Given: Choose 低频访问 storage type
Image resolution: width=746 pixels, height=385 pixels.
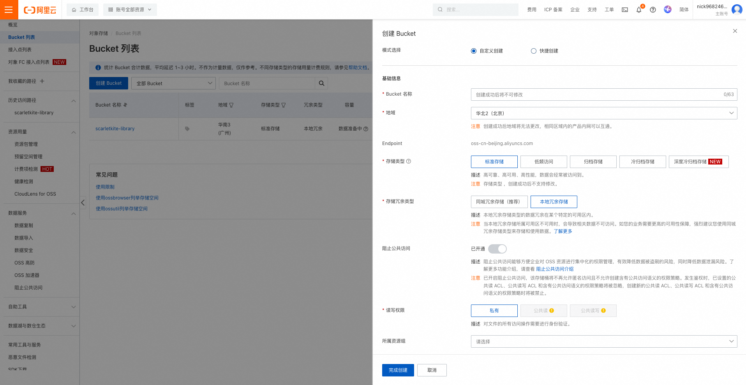Looking at the screenshot, I should coord(544,162).
